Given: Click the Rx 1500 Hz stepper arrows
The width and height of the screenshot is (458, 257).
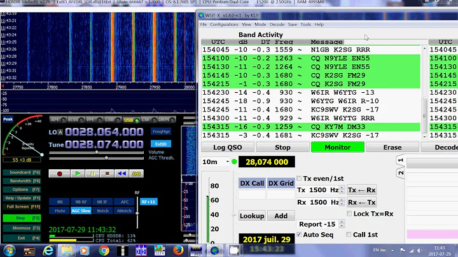Looking at the screenshot, I should (342, 202).
